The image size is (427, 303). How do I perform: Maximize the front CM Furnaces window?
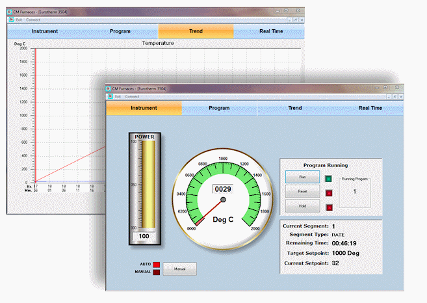[385, 88]
